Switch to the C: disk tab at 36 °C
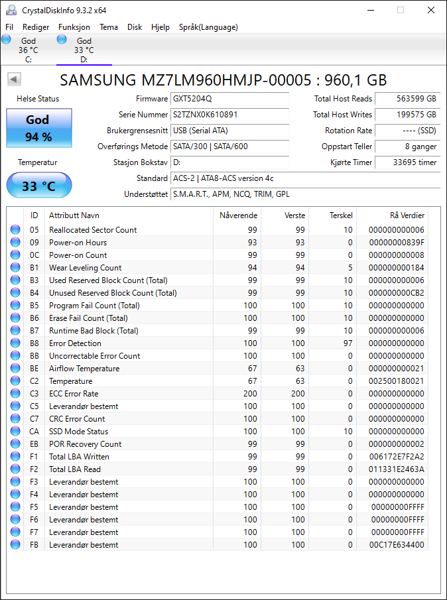Screen dimensions: 447x600 [x=29, y=50]
